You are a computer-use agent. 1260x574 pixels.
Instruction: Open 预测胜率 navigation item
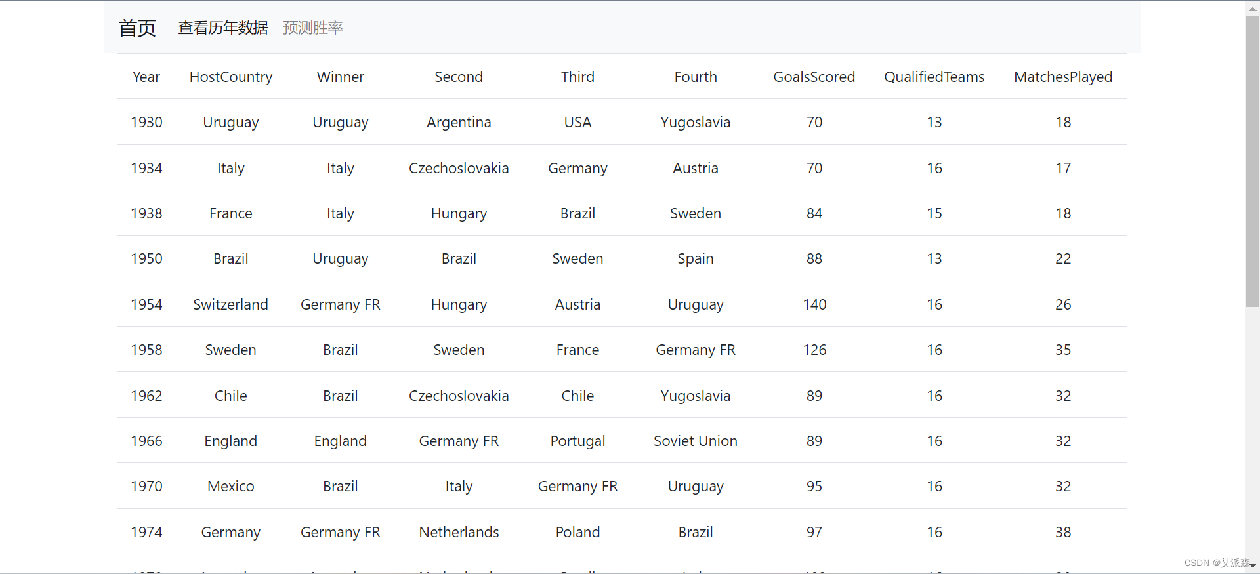coord(313,28)
